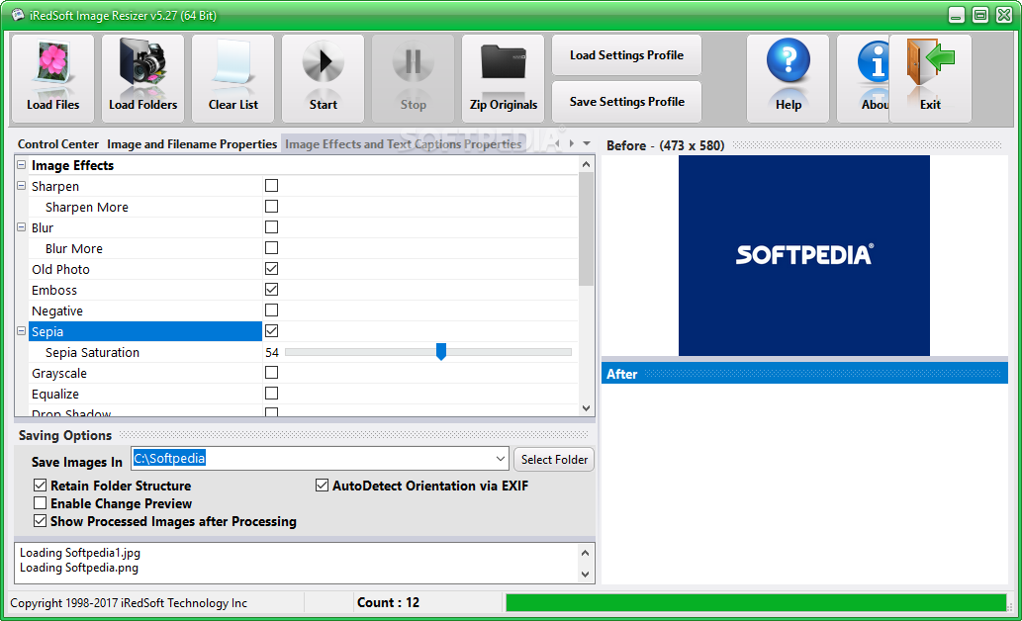Click the green progress bar

click(756, 603)
